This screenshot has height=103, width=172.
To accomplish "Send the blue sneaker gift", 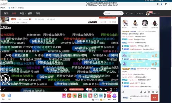I will coord(101,95).
